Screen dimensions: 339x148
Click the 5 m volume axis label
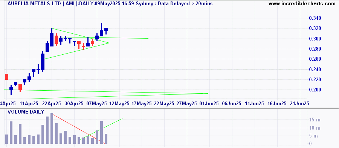(x=315, y=136)
